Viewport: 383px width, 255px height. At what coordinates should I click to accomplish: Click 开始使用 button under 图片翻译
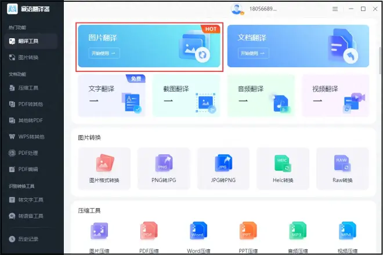pos(104,53)
